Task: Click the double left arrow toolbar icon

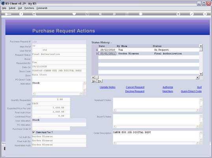Action: click(x=100, y=14)
